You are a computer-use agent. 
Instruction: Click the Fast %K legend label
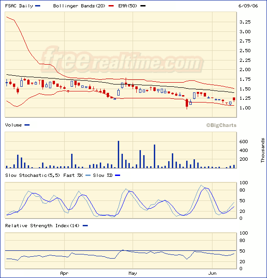pyautogui.click(x=73, y=175)
